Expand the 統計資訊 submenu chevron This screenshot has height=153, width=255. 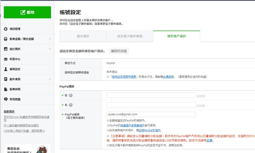pos(50,49)
